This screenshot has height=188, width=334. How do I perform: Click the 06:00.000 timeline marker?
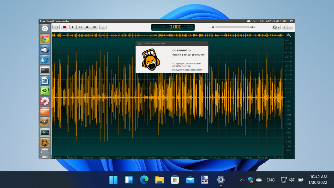[248, 158]
